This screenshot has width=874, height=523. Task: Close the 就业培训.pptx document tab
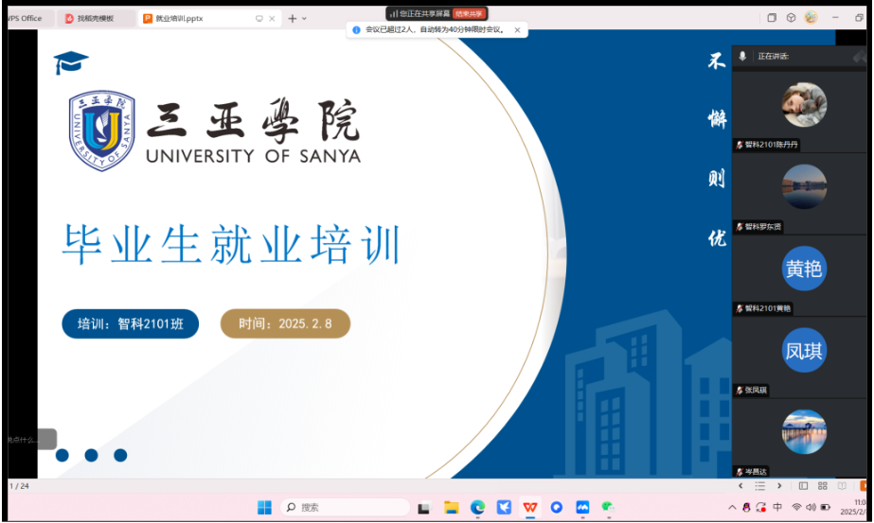[x=273, y=18]
